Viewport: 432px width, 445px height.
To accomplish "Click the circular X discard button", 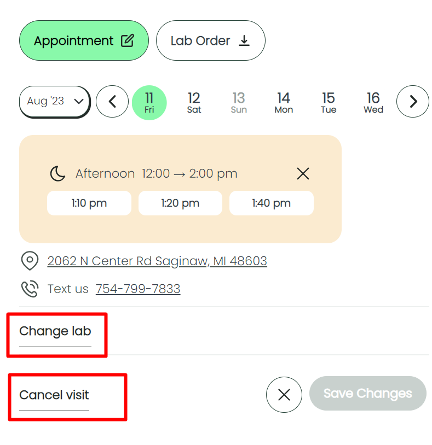I will [x=284, y=394].
